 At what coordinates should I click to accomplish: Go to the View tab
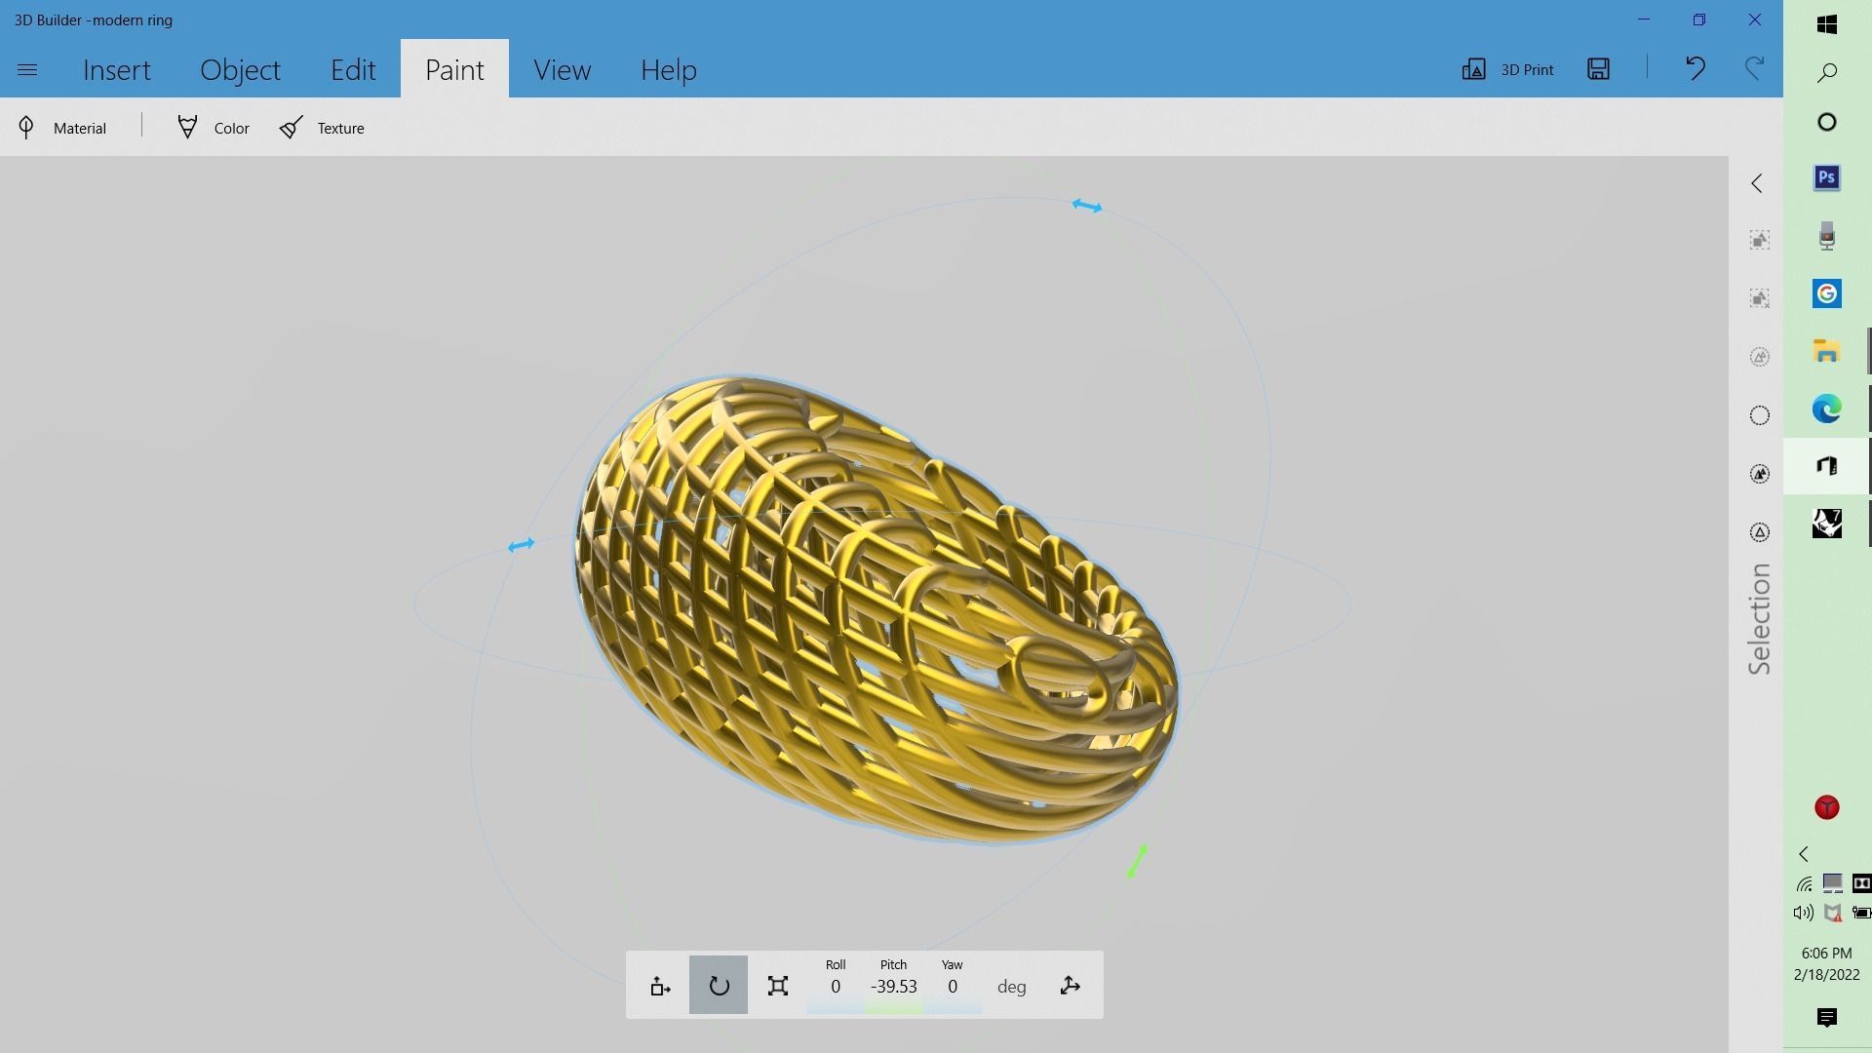coord(562,69)
